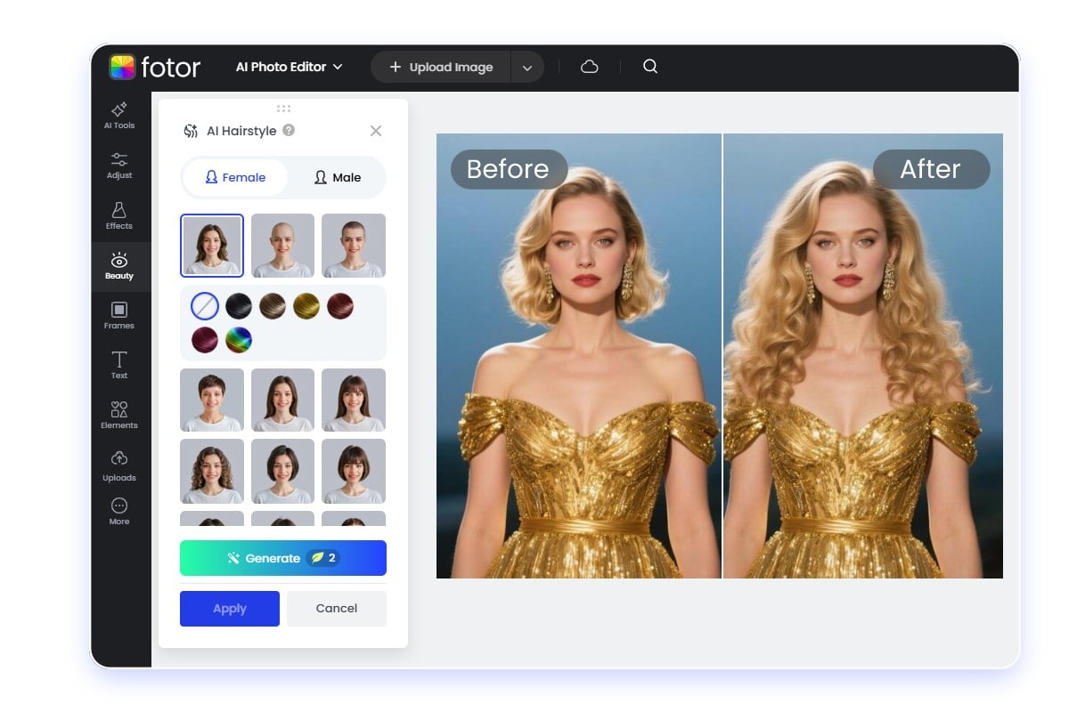
Task: Open the Adjust panel
Action: pos(118,166)
